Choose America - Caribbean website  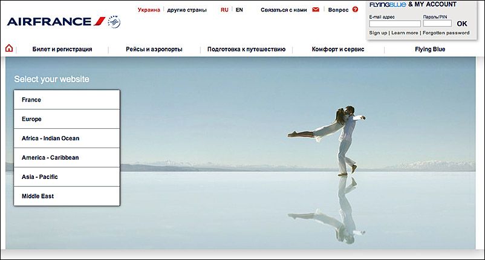pyautogui.click(x=67, y=158)
